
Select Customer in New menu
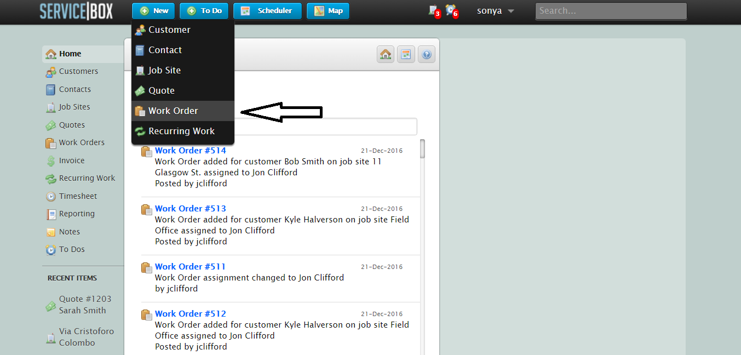click(x=183, y=30)
